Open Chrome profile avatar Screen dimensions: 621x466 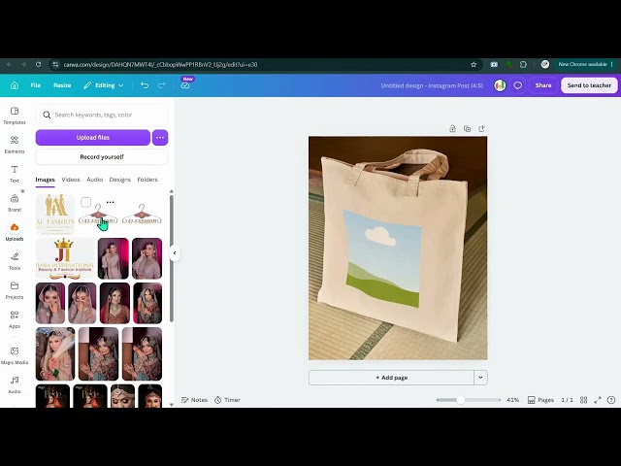545,64
